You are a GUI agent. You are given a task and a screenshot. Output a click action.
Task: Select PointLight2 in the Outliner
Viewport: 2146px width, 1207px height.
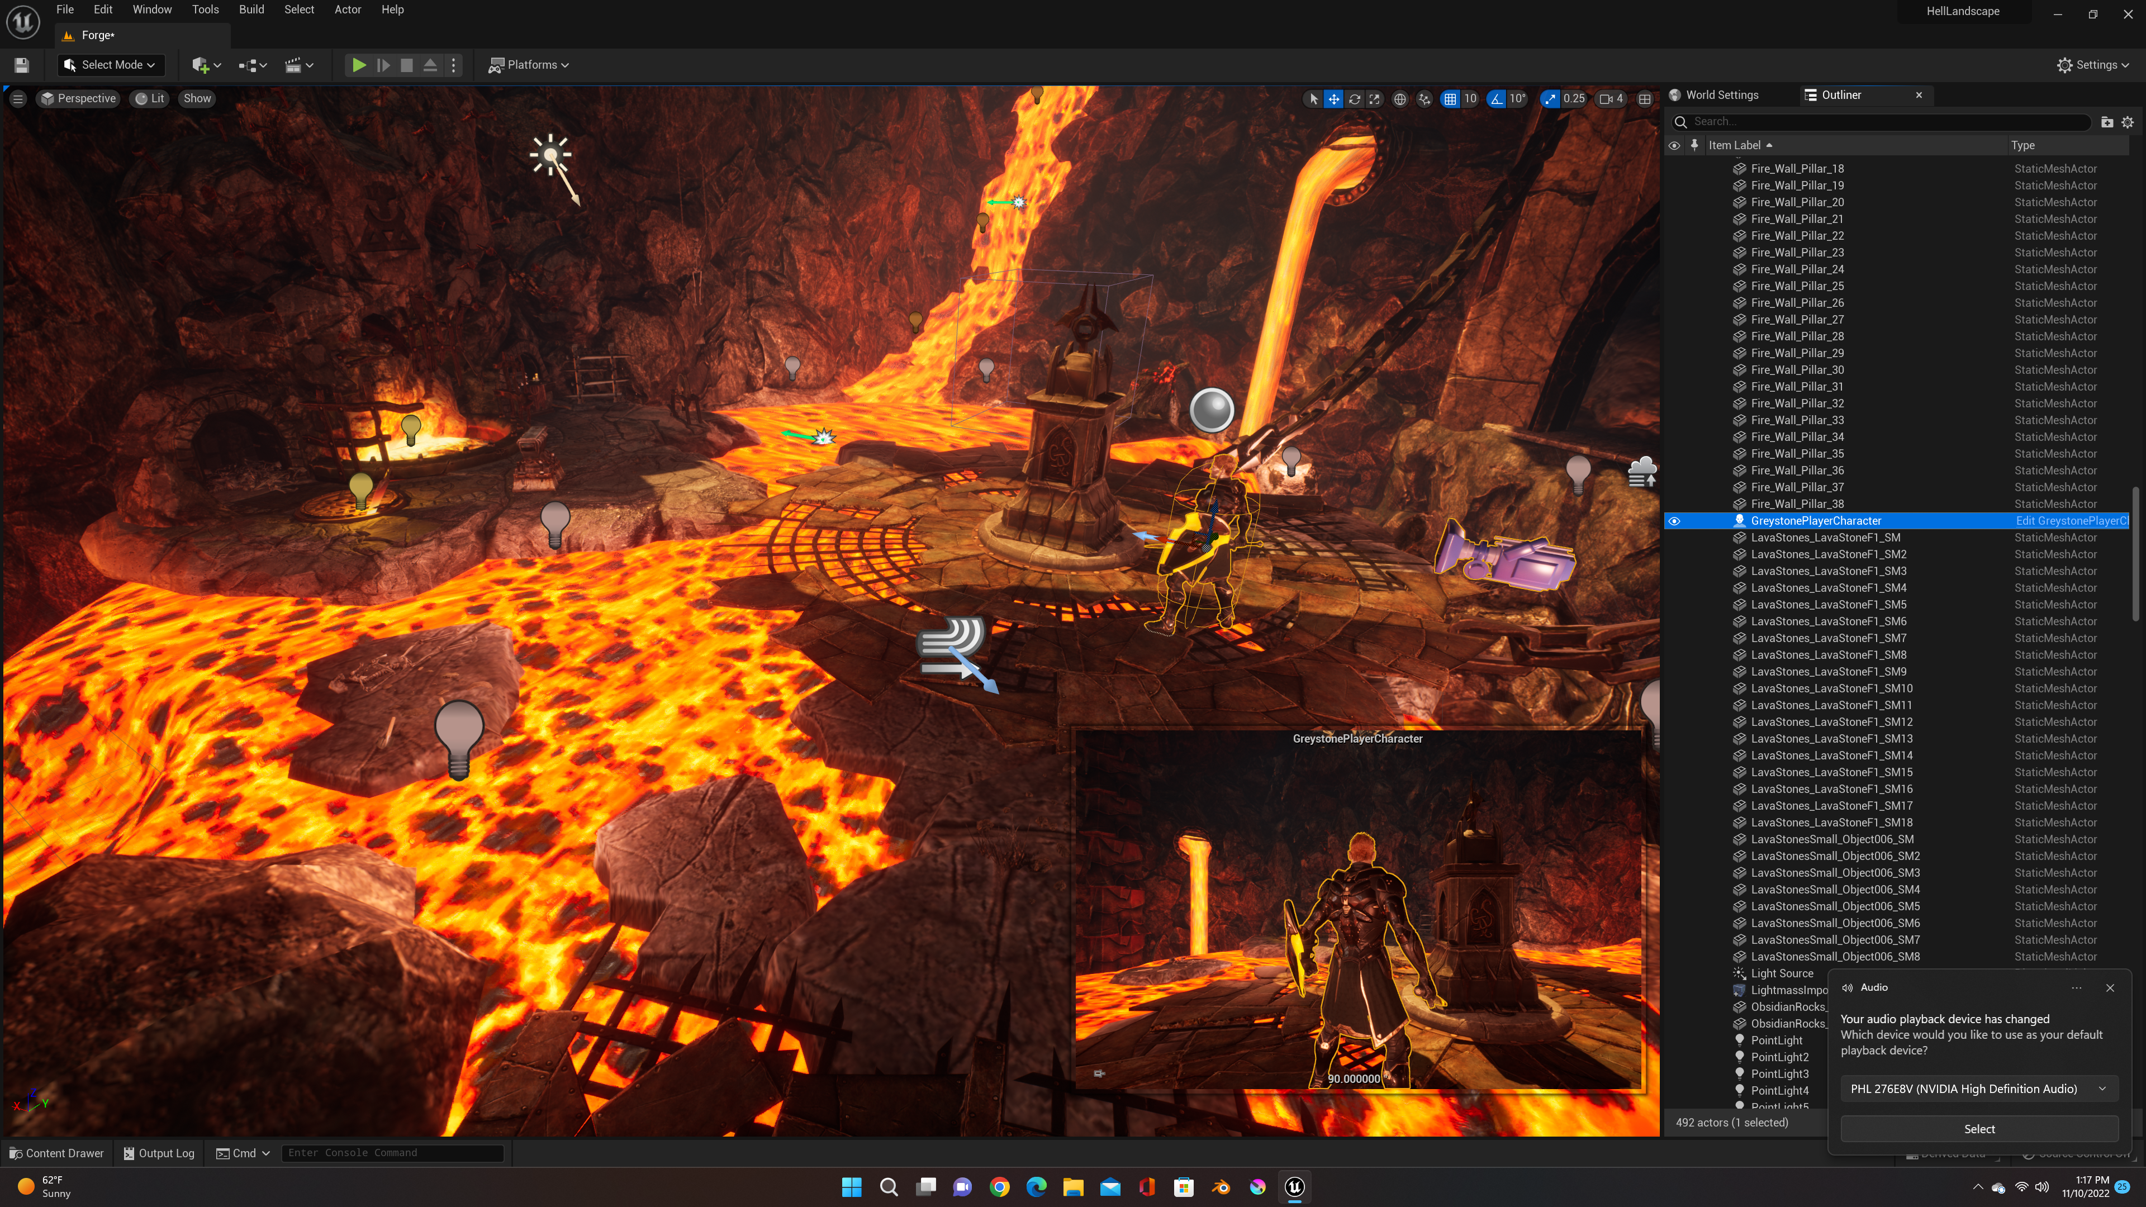coord(1779,1058)
